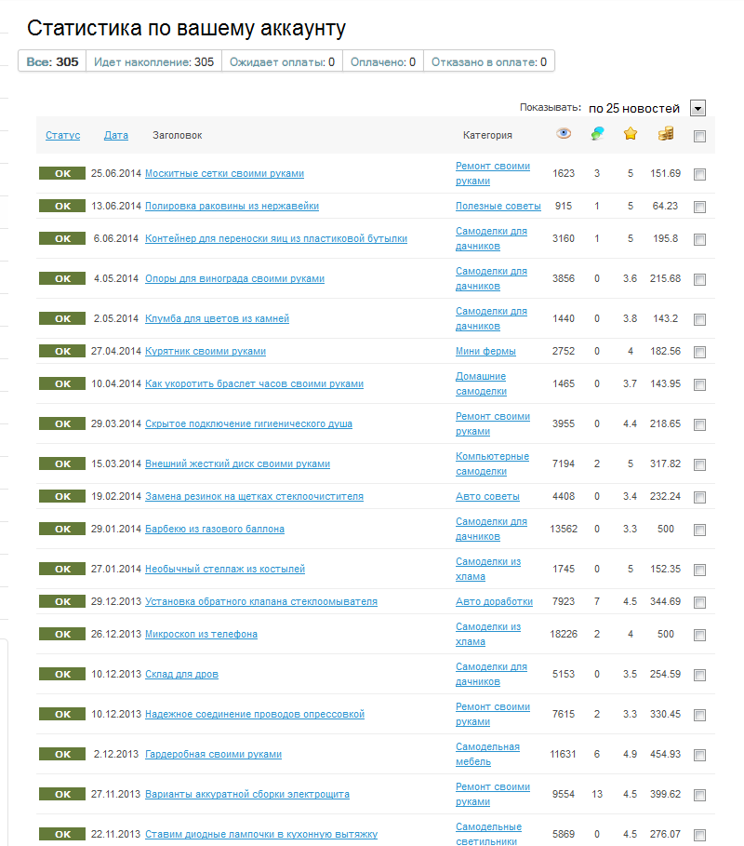Click OK status badge for Москитные сетки row

click(62, 173)
